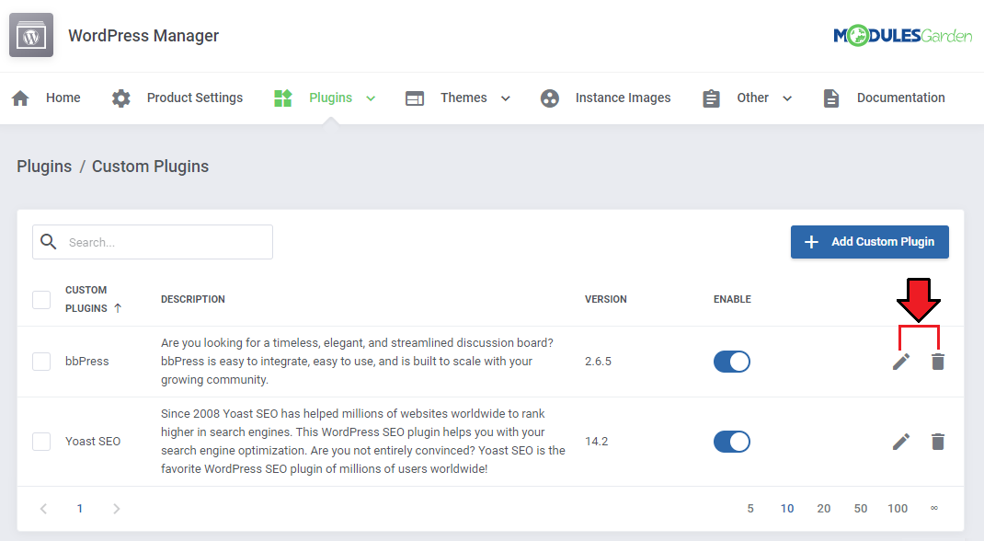Click Add Custom Plugin button

pyautogui.click(x=870, y=242)
